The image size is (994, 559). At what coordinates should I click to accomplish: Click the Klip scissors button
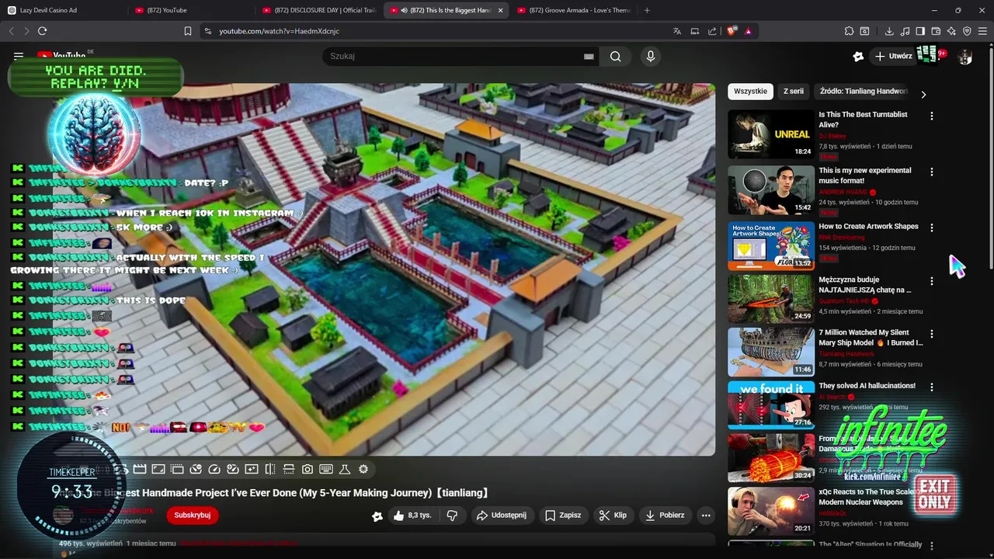(613, 515)
